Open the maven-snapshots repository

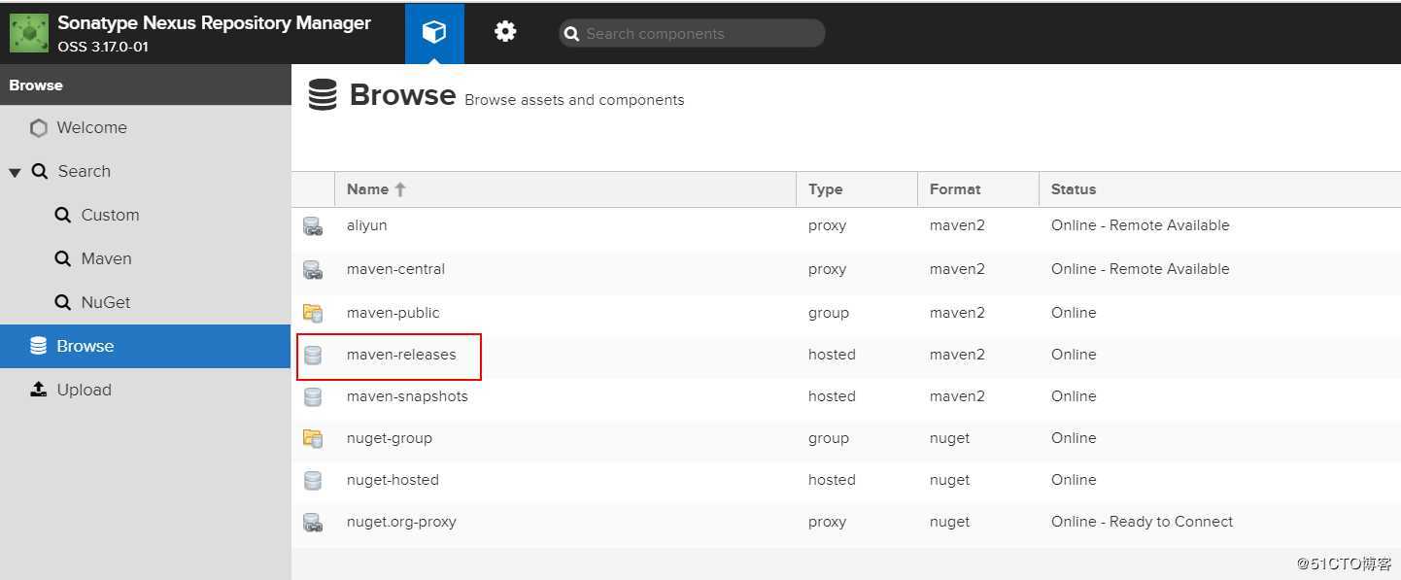[x=407, y=396]
